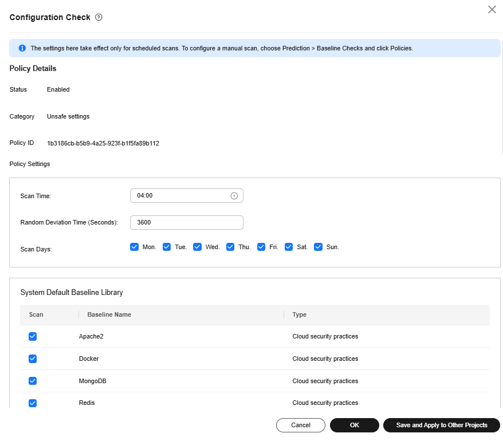Uncheck the Mon. scan day
This screenshot has height=441, width=503.
click(x=134, y=247)
